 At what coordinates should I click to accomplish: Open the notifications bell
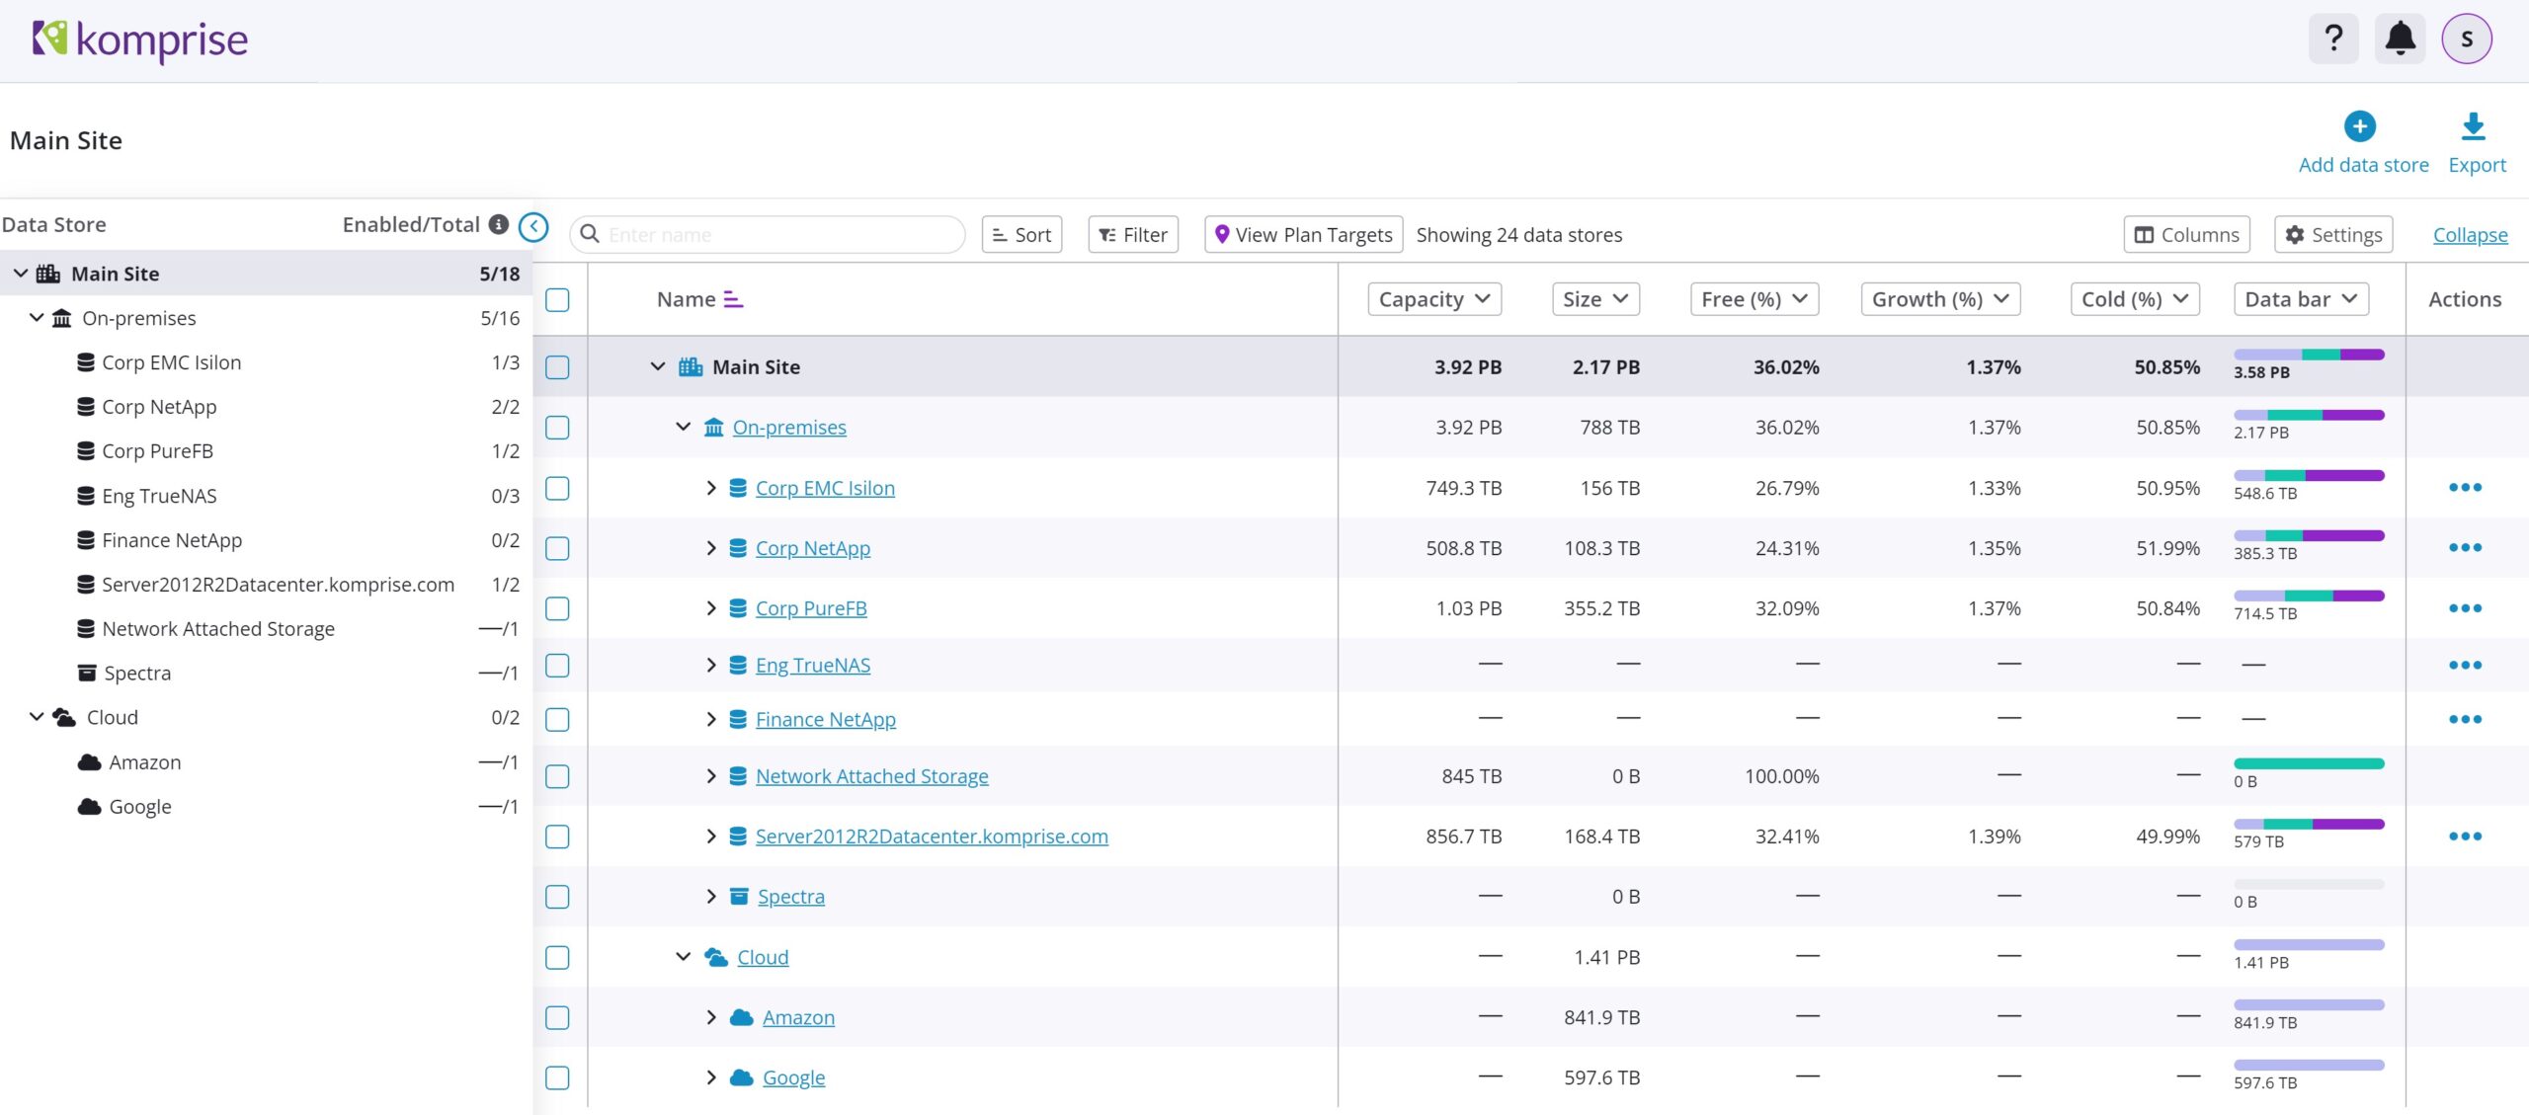(x=2400, y=40)
